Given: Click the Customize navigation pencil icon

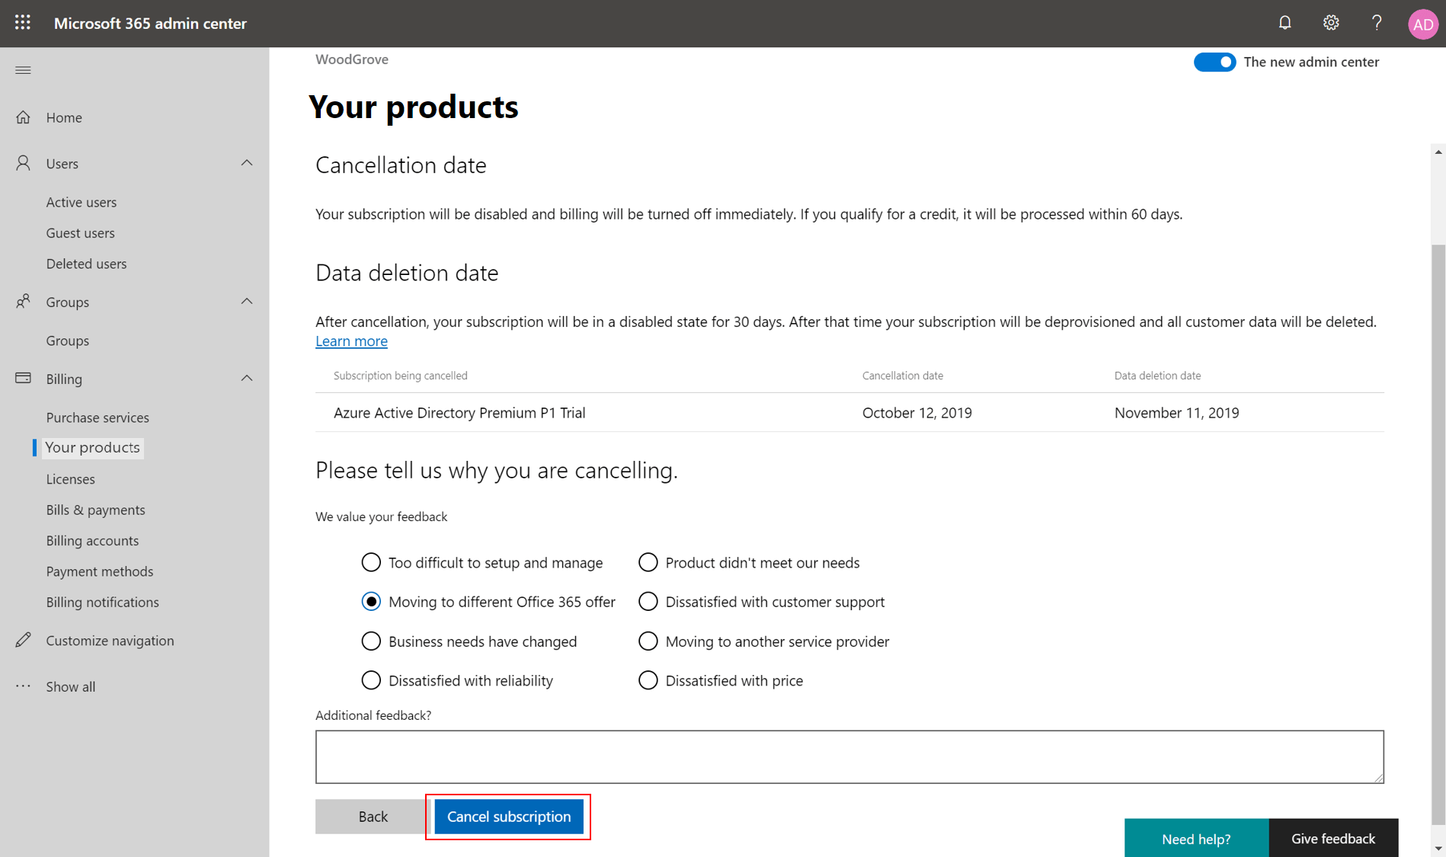Looking at the screenshot, I should point(24,640).
